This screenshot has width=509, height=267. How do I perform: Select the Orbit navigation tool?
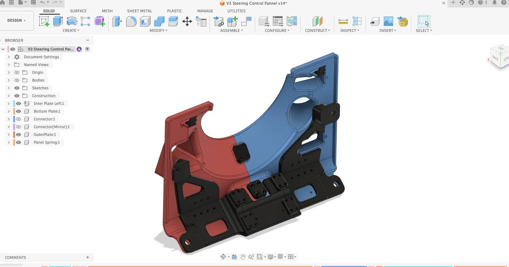tap(223, 257)
